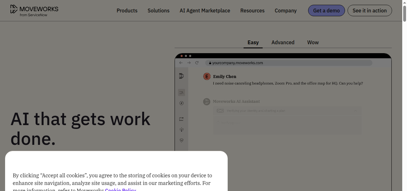Select the Moveworks logo in the sidebar
This screenshot has width=407, height=191.
[181, 76]
